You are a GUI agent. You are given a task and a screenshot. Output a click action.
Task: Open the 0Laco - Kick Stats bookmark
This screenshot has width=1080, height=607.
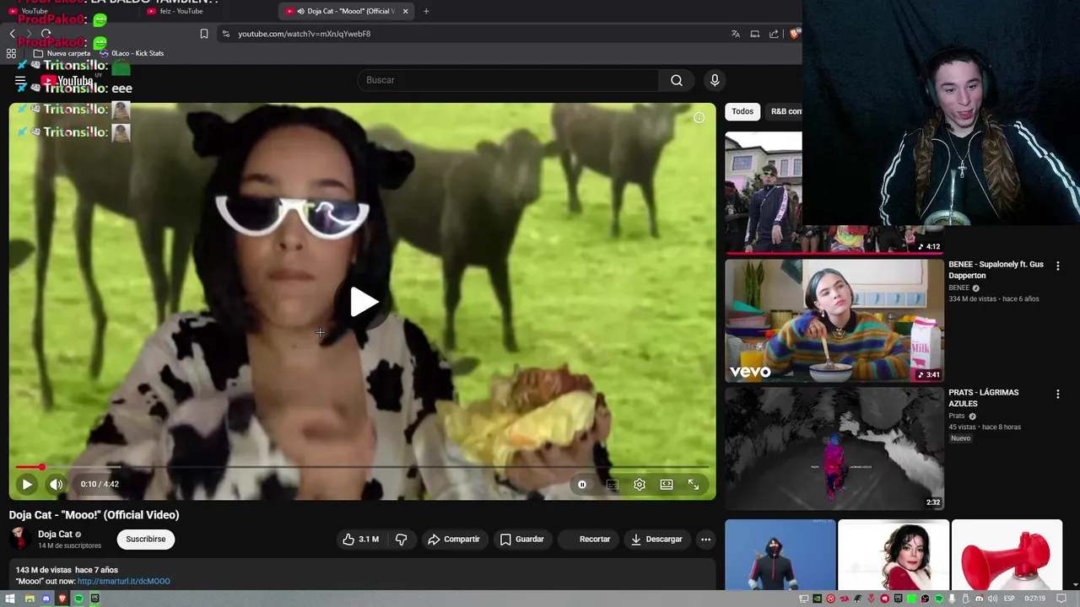coord(132,53)
